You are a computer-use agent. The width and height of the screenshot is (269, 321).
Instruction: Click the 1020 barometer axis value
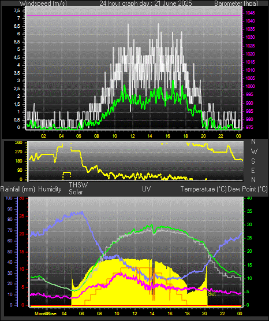250,54
